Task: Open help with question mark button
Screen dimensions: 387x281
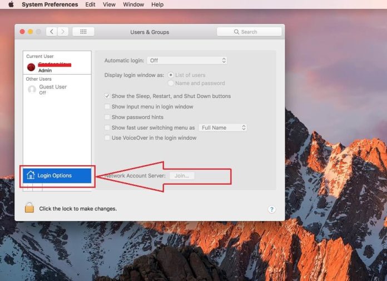Action: pos(271,209)
